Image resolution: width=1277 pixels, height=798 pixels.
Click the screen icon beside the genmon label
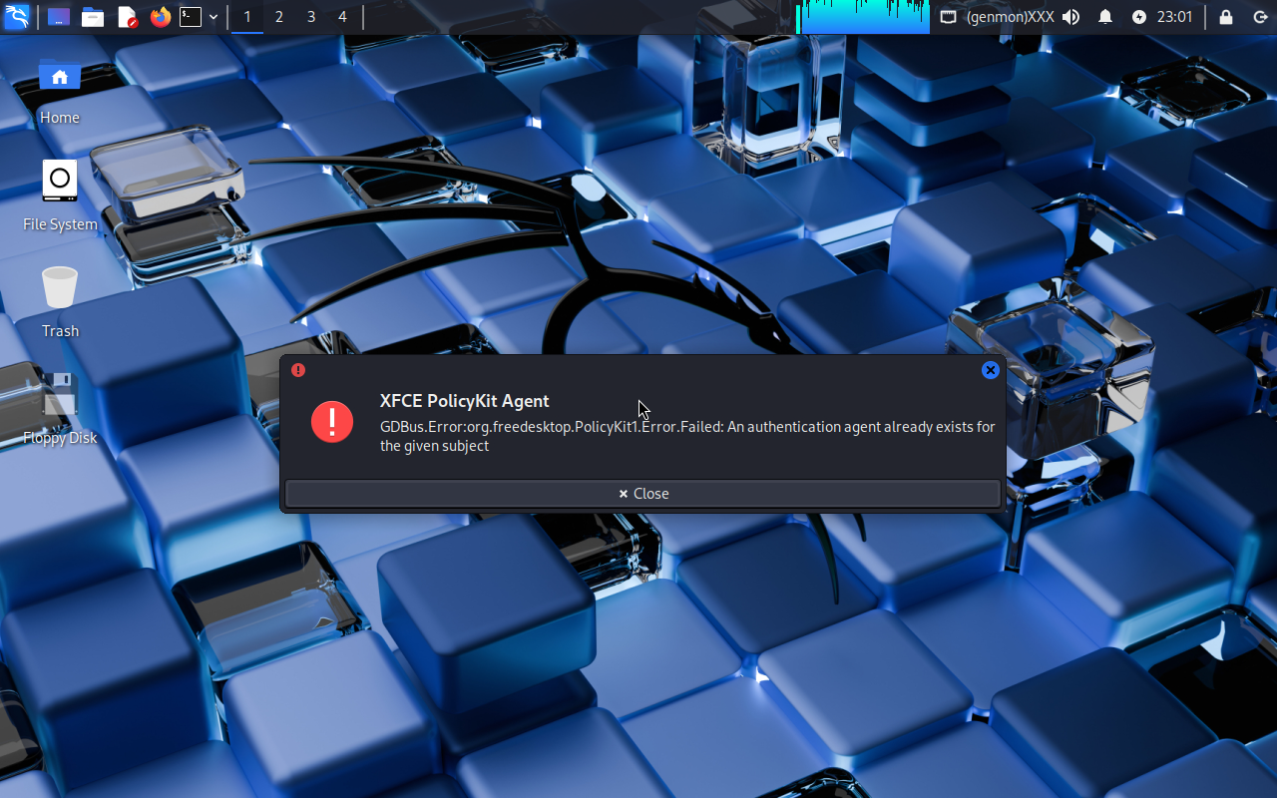click(949, 17)
